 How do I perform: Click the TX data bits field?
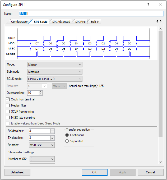[x=40, y=138]
